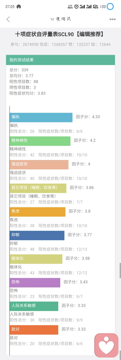Open the three-dot more options menu
The height and width of the screenshot is (360, 121).
click(x=112, y=19)
